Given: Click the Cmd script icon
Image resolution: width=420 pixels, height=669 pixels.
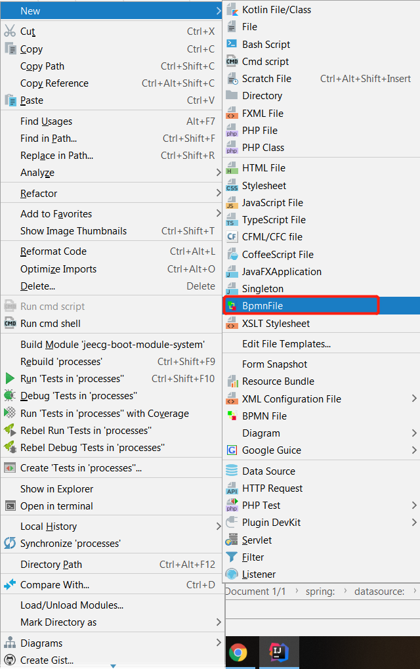Looking at the screenshot, I should pos(232,61).
